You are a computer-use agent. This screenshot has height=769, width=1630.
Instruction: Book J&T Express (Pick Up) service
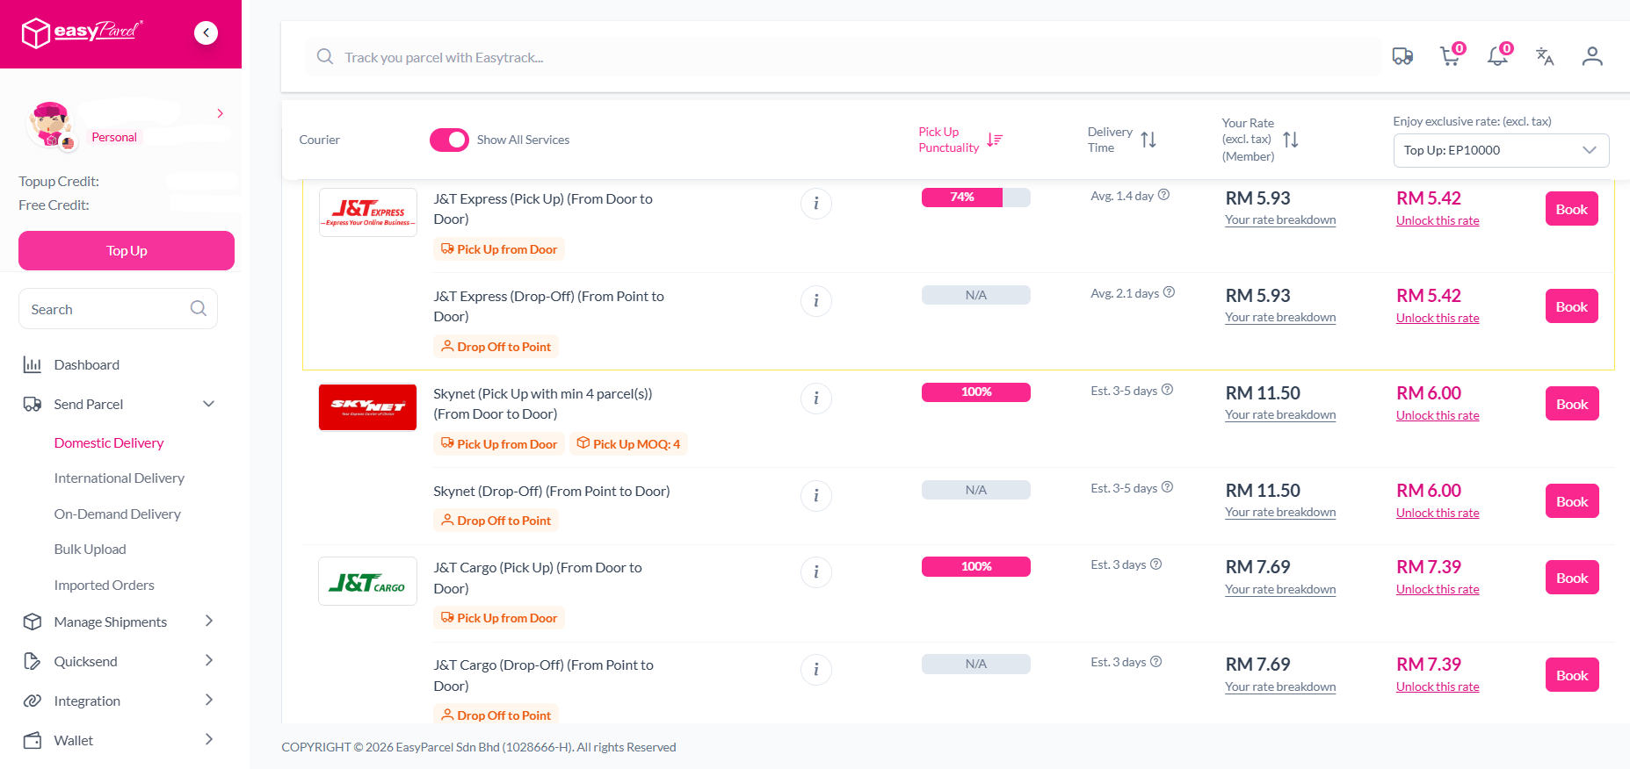click(x=1571, y=209)
